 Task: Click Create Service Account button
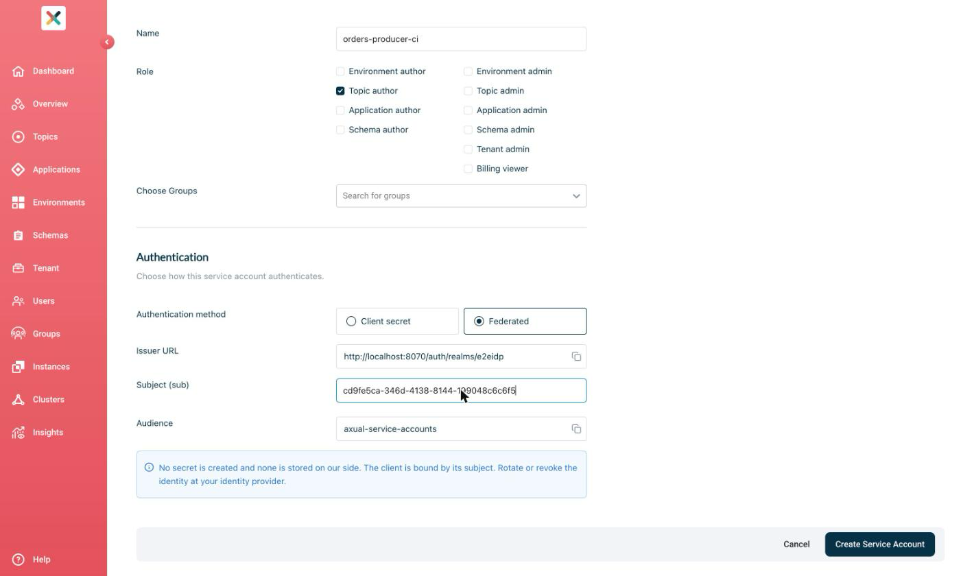879,544
